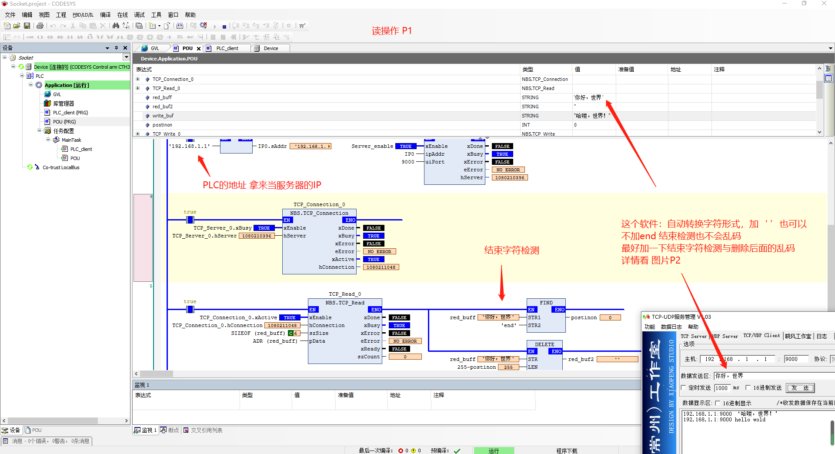835x454 pixels.
Task: Expand the TCP_Connection_0 variable row
Action: click(138, 79)
